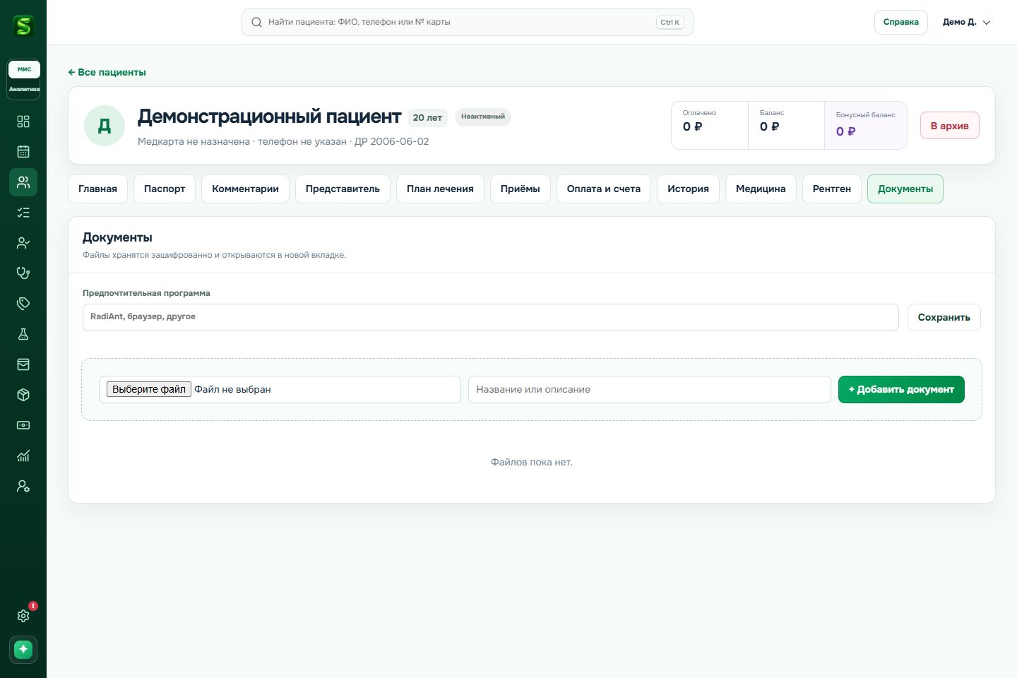Click the Справка button

pos(901,23)
